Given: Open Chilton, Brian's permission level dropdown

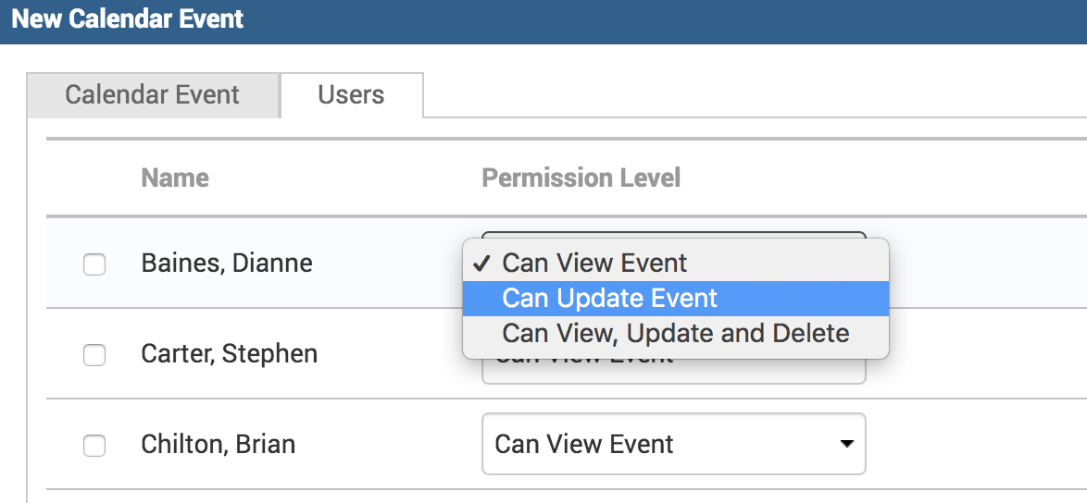Looking at the screenshot, I should click(673, 444).
